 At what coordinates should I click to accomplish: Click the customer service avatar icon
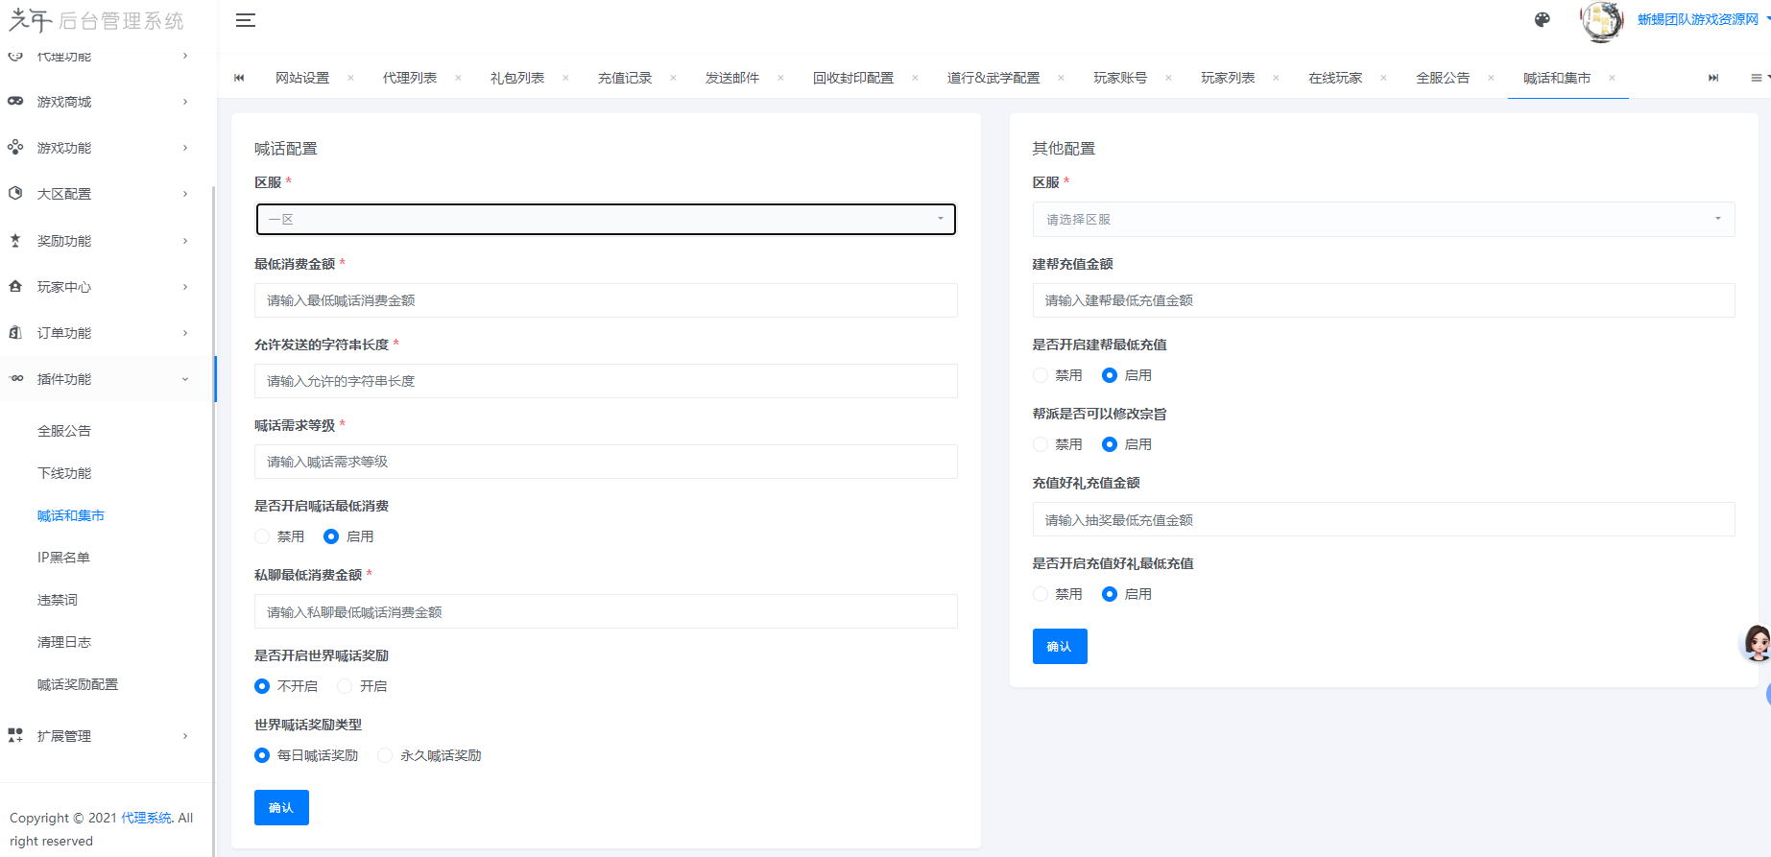coord(1757,642)
